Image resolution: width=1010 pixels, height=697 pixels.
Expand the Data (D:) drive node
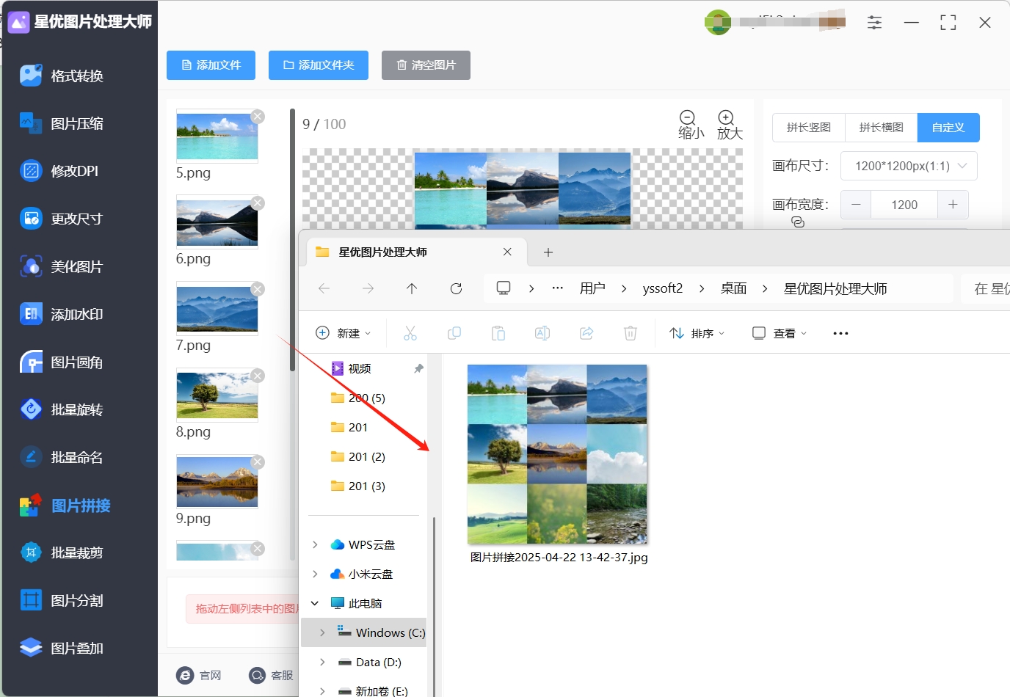[x=322, y=662]
